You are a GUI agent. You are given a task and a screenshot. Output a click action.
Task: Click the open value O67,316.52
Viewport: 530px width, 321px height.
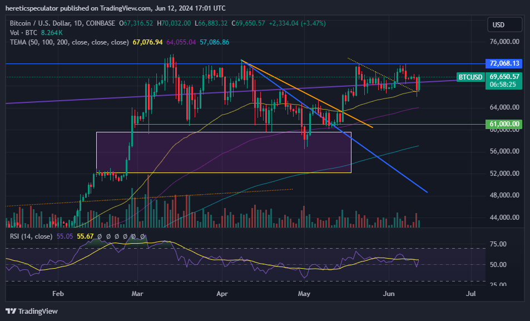pos(136,23)
